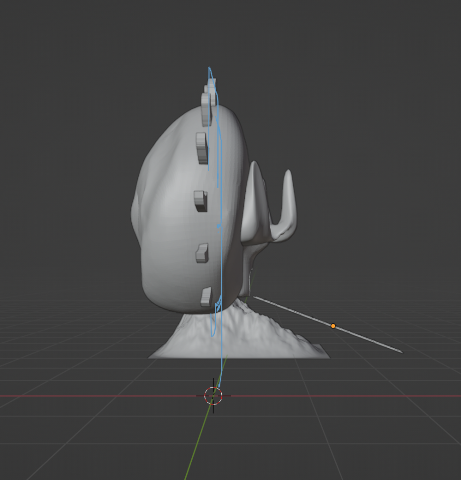Image resolution: width=461 pixels, height=480 pixels.
Task: Click the 3D cursor crosshair on the grid
Action: pyautogui.click(x=213, y=396)
